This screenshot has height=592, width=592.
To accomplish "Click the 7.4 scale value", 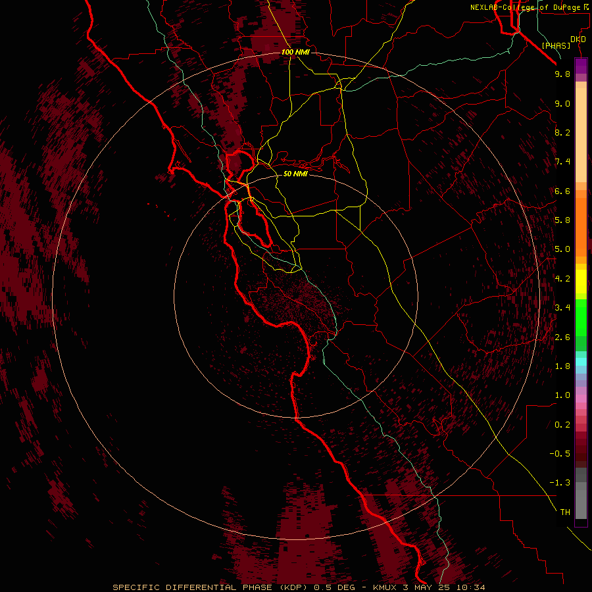I will [x=562, y=162].
